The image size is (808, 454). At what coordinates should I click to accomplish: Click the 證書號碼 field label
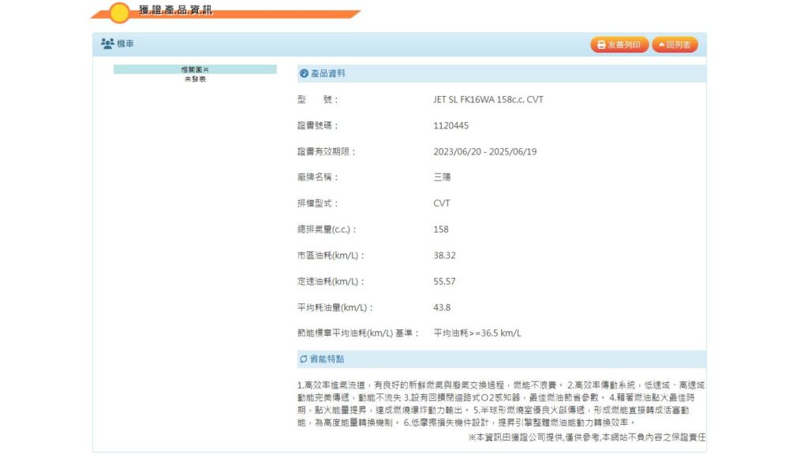[x=318, y=125]
